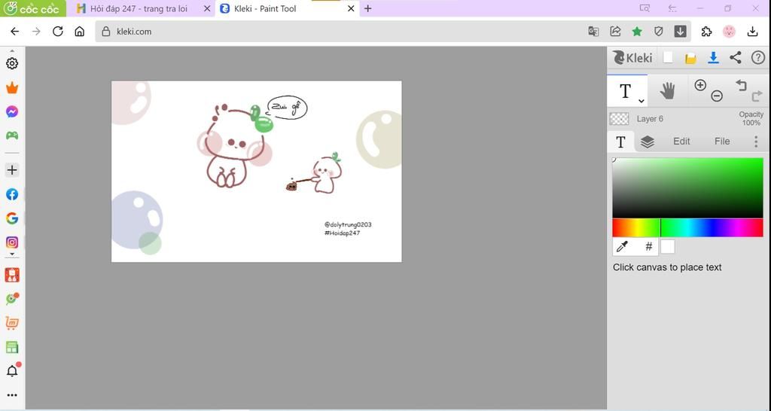The height and width of the screenshot is (411, 771).
Task: Go back to previous page
Action: pos(15,32)
